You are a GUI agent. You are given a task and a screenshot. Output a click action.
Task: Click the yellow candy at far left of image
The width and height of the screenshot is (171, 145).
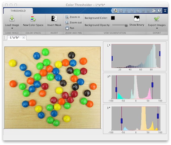(12, 63)
